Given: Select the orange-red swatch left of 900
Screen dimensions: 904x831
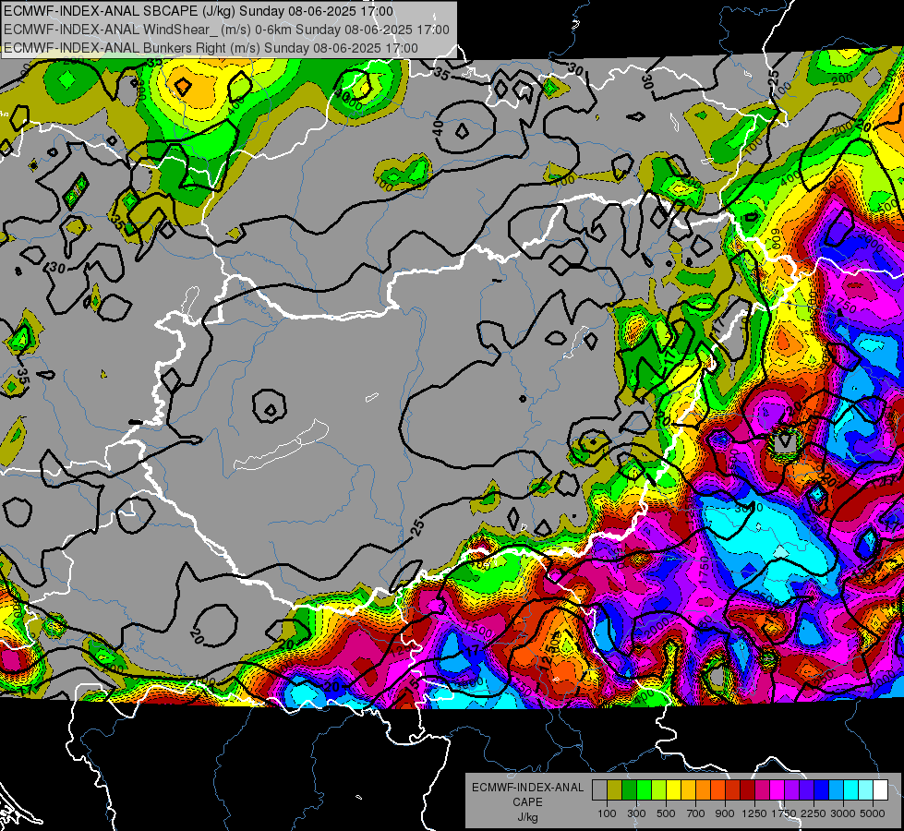Looking at the screenshot, I should tap(717, 790).
